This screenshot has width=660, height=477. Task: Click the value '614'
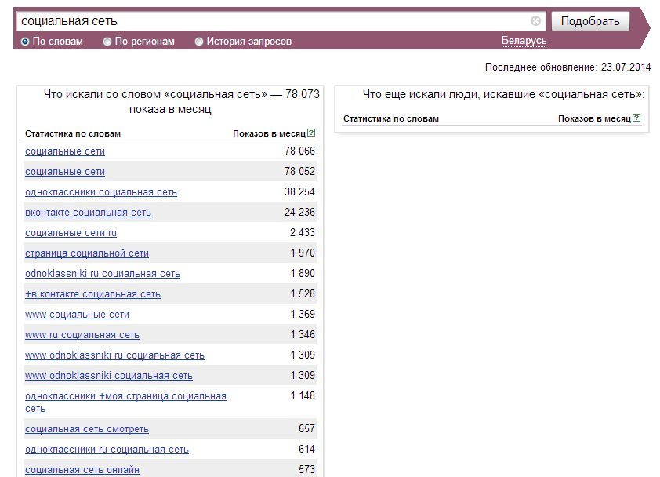(306, 450)
